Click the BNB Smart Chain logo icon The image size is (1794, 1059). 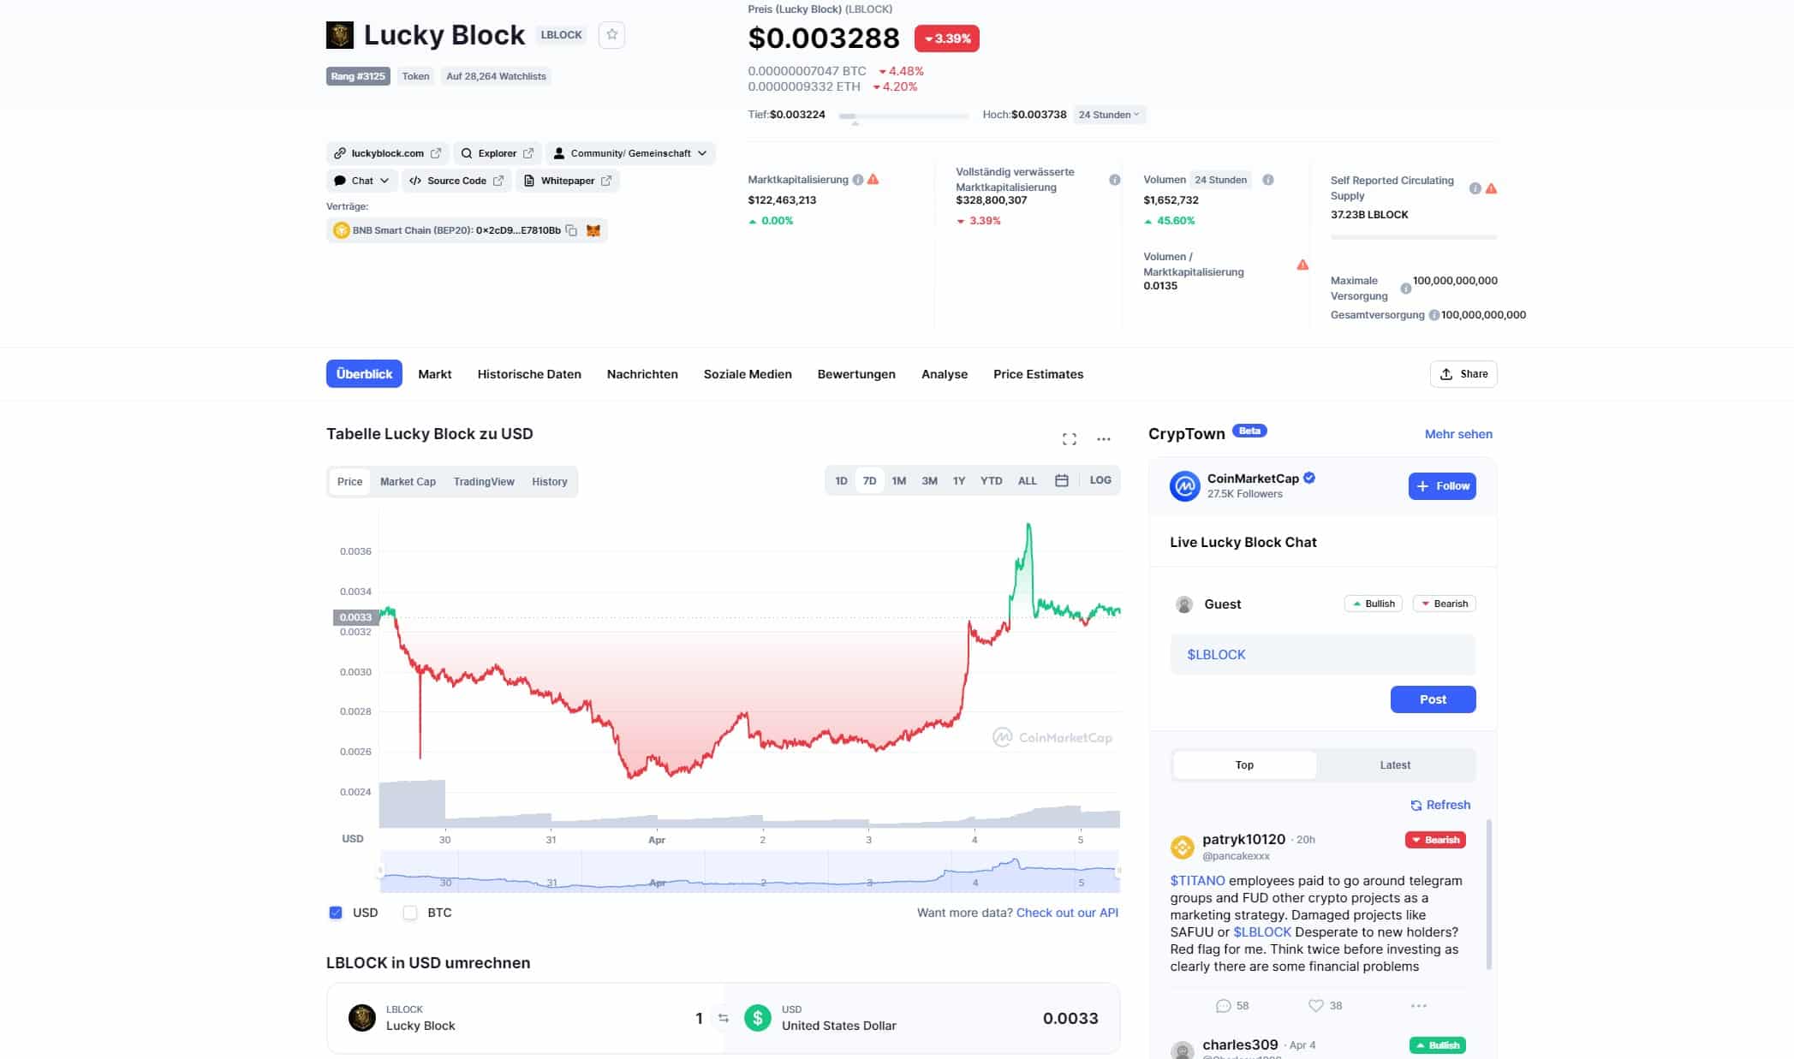pos(341,230)
